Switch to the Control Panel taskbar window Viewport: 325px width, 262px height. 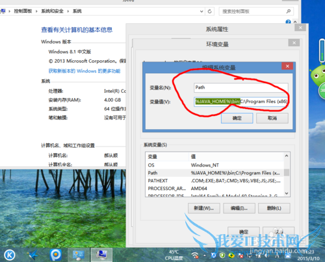pyautogui.click(x=78, y=255)
